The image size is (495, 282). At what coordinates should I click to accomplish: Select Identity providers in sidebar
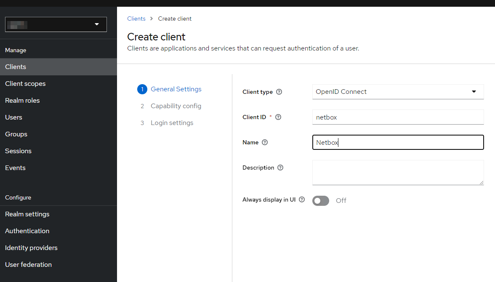(x=31, y=248)
